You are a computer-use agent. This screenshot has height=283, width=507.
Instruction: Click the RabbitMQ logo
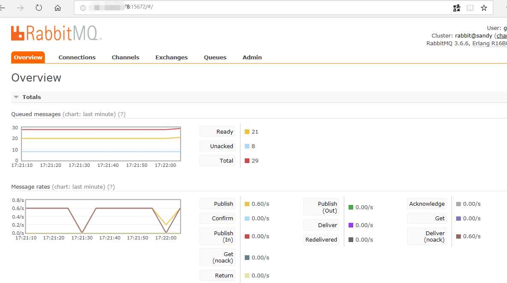pyautogui.click(x=56, y=33)
